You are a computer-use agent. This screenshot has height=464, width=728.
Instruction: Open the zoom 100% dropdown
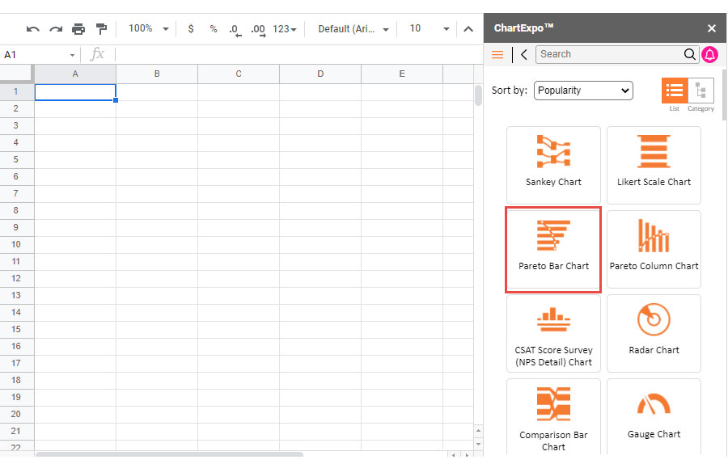[x=148, y=29]
